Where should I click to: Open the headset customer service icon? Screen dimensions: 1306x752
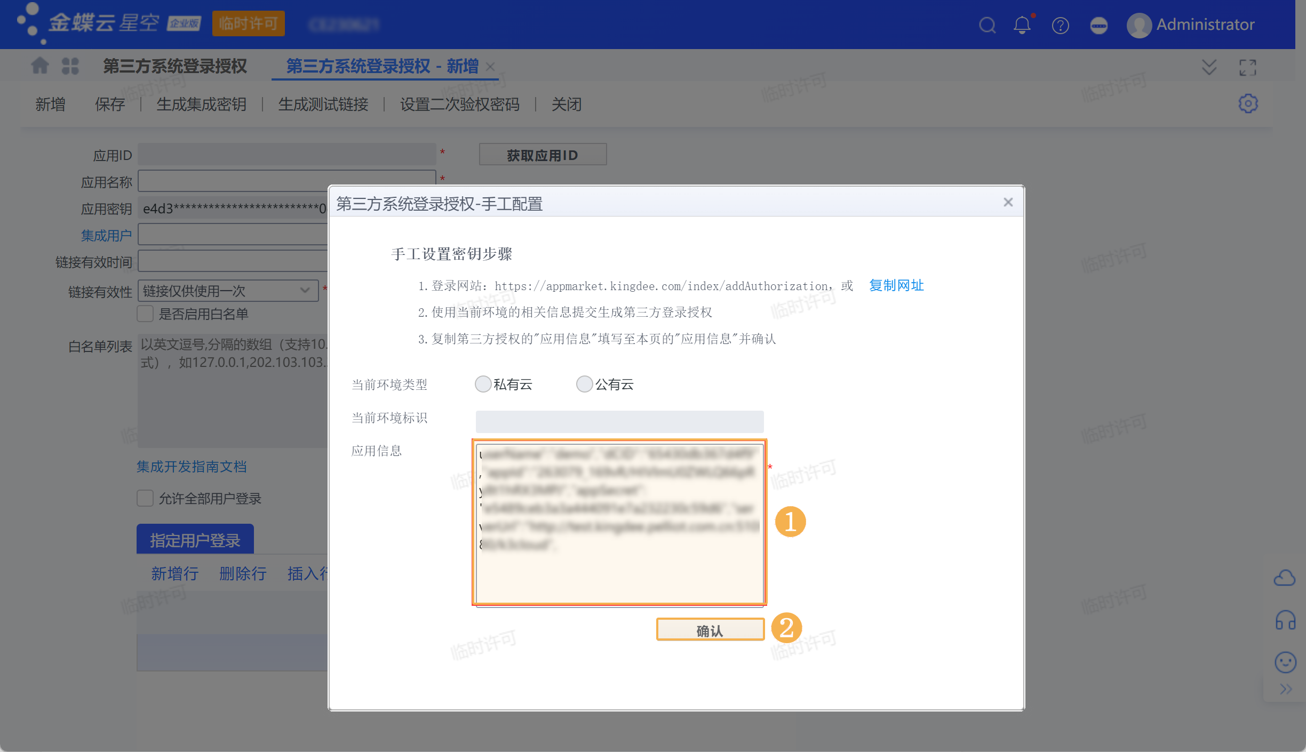(x=1285, y=620)
